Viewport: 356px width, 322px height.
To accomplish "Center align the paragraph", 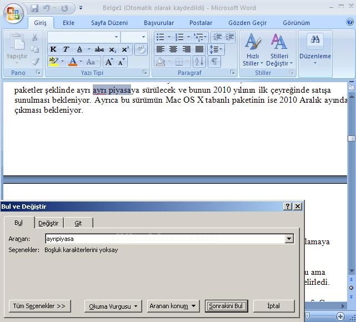I will tap(173, 49).
